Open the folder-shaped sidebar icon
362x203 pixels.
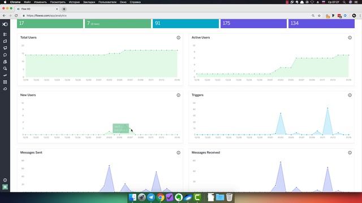tap(5, 41)
